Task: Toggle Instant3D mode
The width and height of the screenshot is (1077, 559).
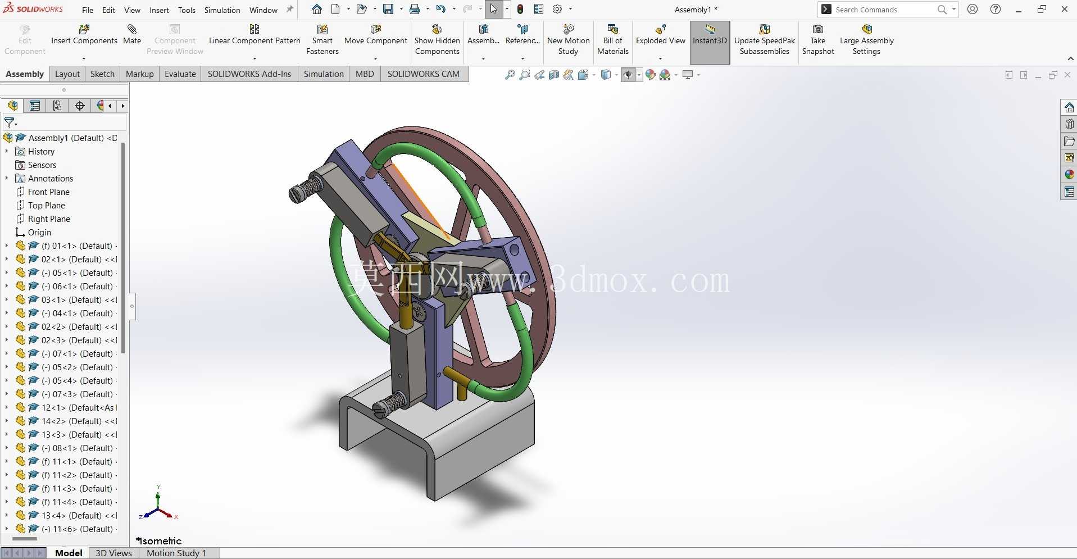Action: pyautogui.click(x=710, y=42)
